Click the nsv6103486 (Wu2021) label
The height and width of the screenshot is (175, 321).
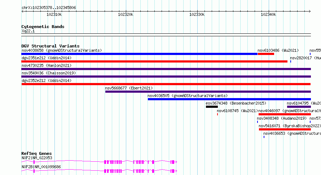278,50
